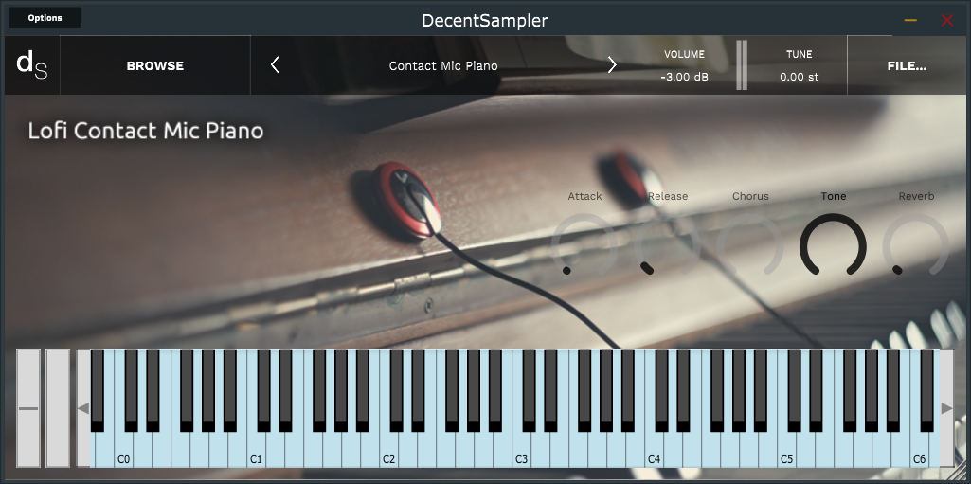Adjust the Reverb knob
Screen dimensions: 971x484
[x=916, y=244]
